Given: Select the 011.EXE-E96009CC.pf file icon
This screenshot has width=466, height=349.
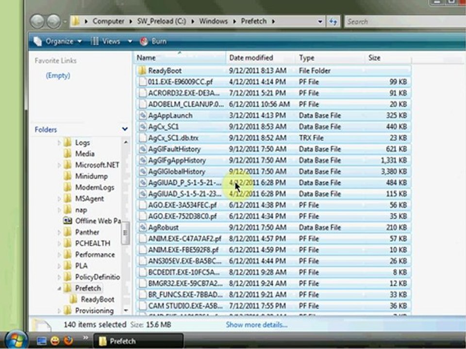Looking at the screenshot, I should [x=143, y=82].
